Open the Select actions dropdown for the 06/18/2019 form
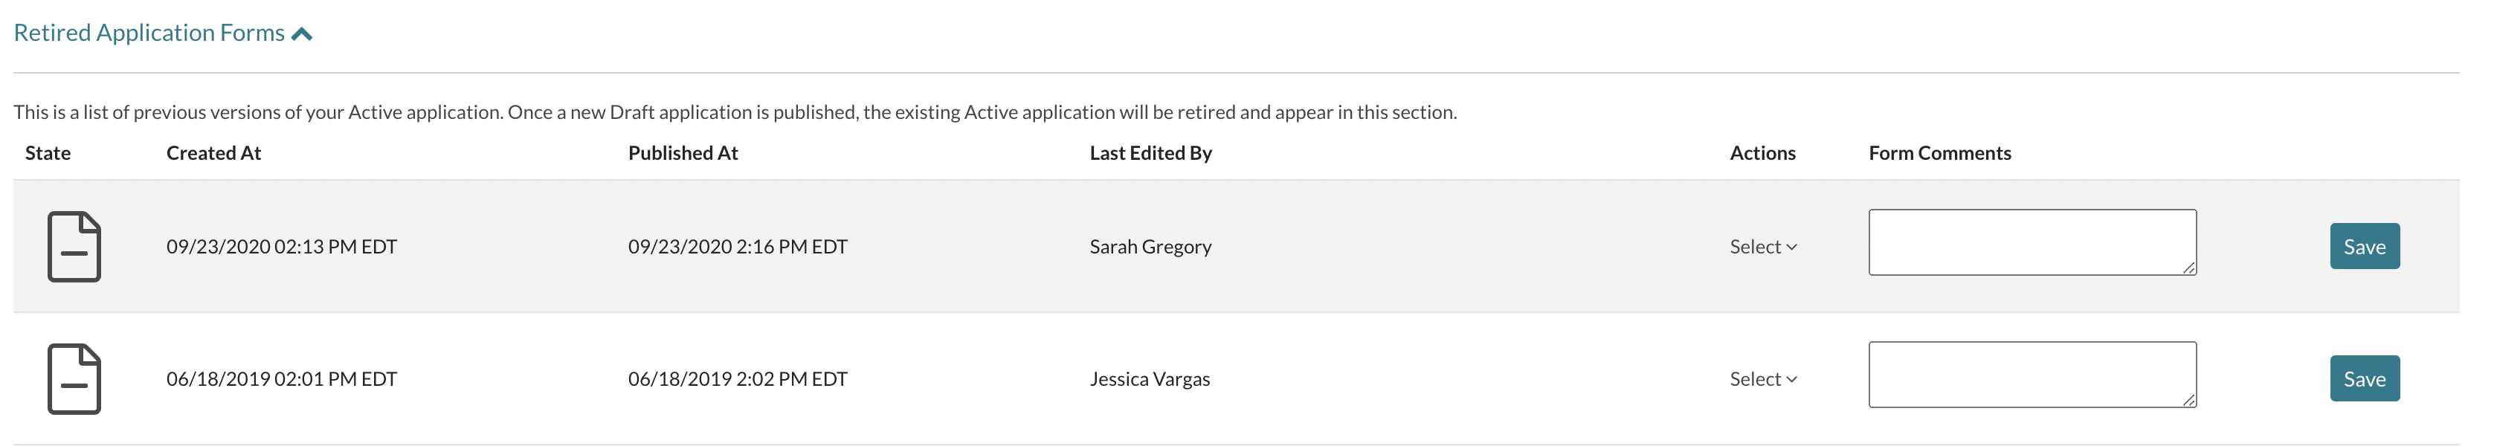 point(1763,379)
